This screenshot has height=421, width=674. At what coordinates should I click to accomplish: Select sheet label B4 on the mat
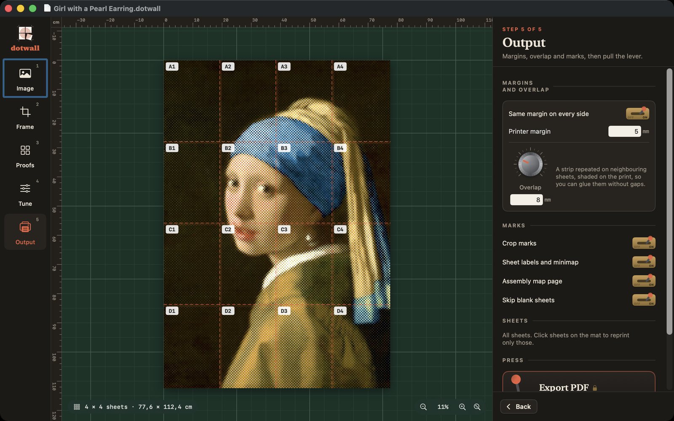coord(340,148)
